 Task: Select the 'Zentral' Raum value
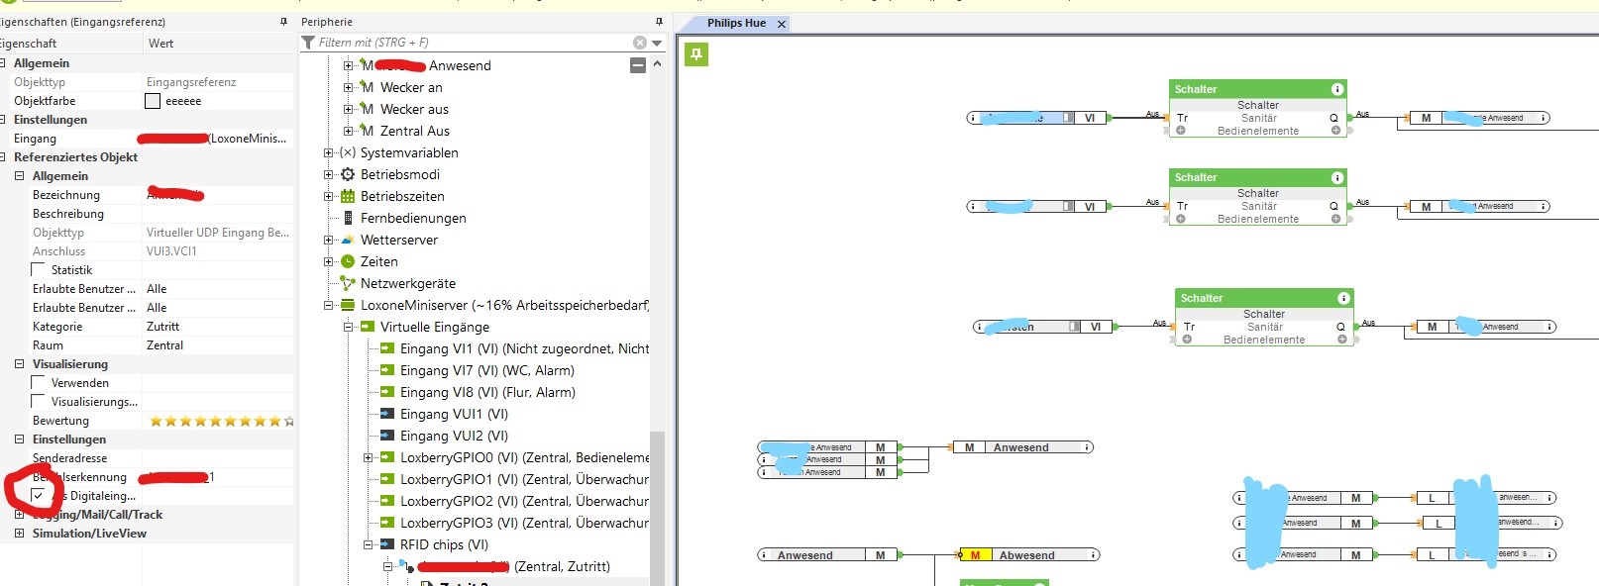(165, 345)
